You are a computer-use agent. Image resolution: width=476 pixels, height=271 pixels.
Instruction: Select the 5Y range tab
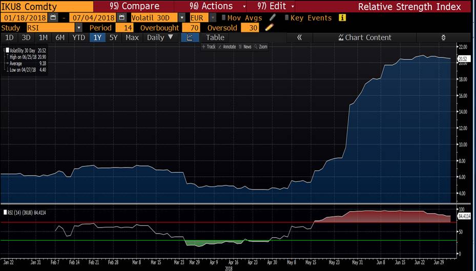tap(114, 37)
